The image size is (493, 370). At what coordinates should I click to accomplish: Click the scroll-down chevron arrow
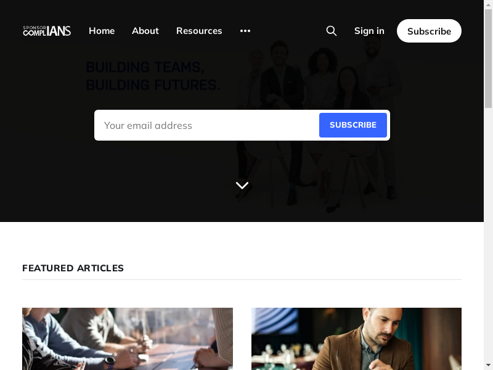tap(242, 186)
